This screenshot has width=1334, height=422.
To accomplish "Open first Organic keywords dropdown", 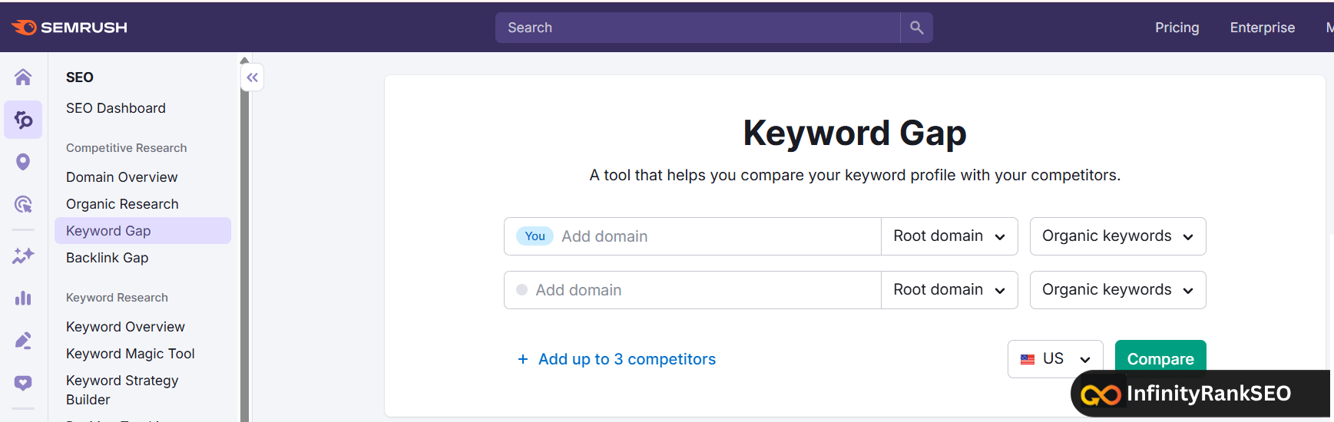I will point(1117,236).
